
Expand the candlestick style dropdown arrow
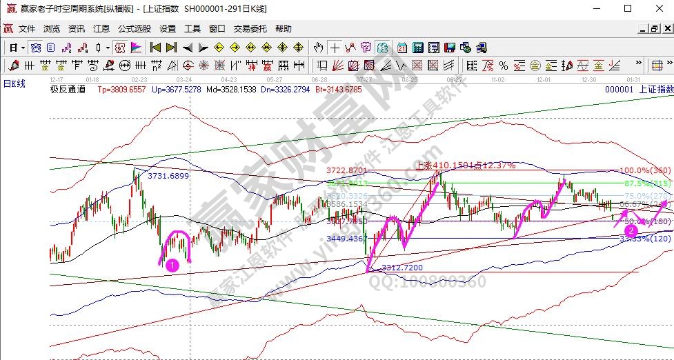107,48
